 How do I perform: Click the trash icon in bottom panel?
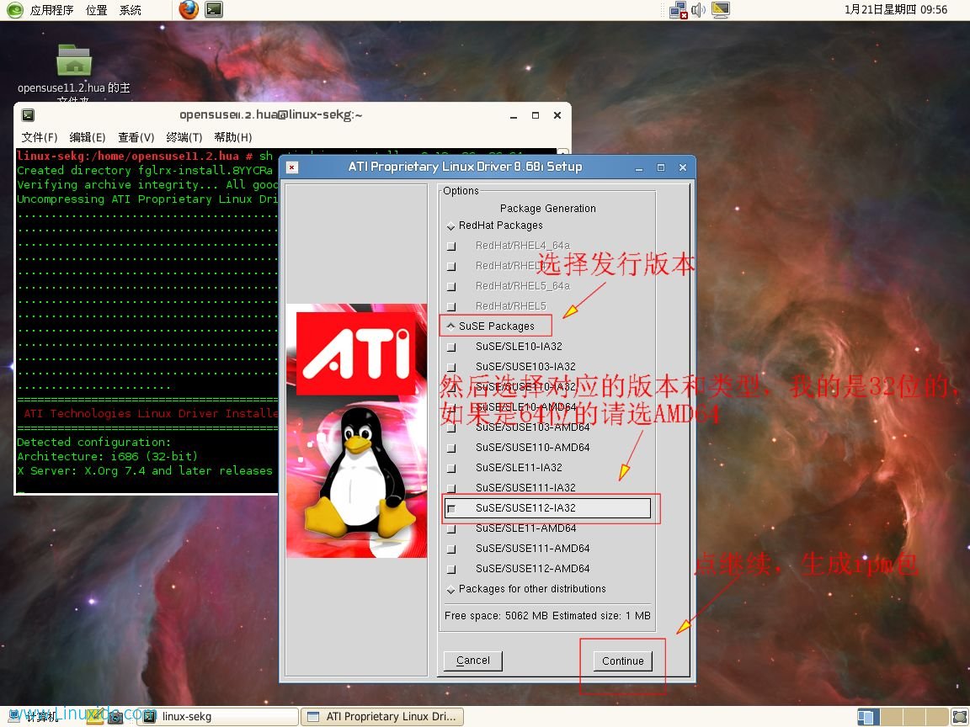click(960, 717)
